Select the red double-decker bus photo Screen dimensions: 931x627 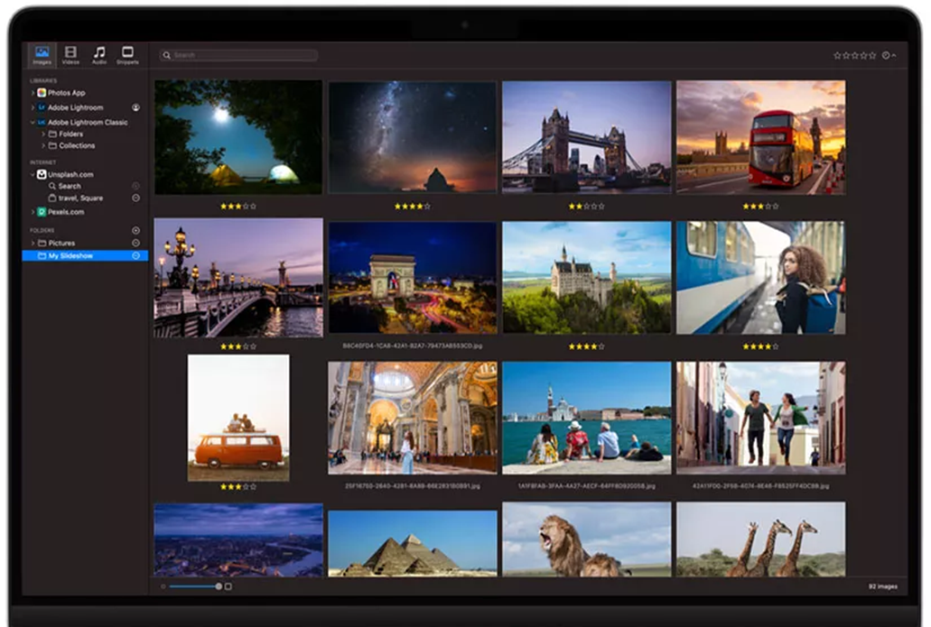tap(760, 137)
